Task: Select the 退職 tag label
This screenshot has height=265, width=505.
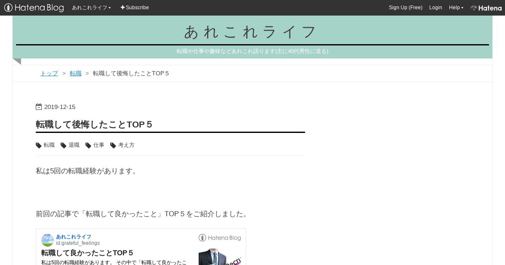Action: point(74,145)
